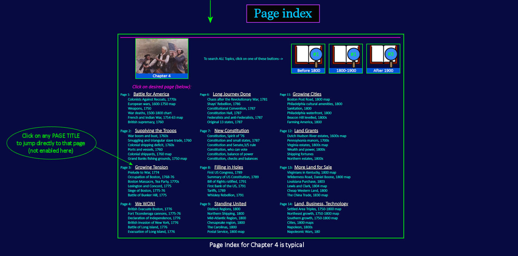
Task: Click 'Constitution, Spirit of '76' topic
Action: (226, 136)
